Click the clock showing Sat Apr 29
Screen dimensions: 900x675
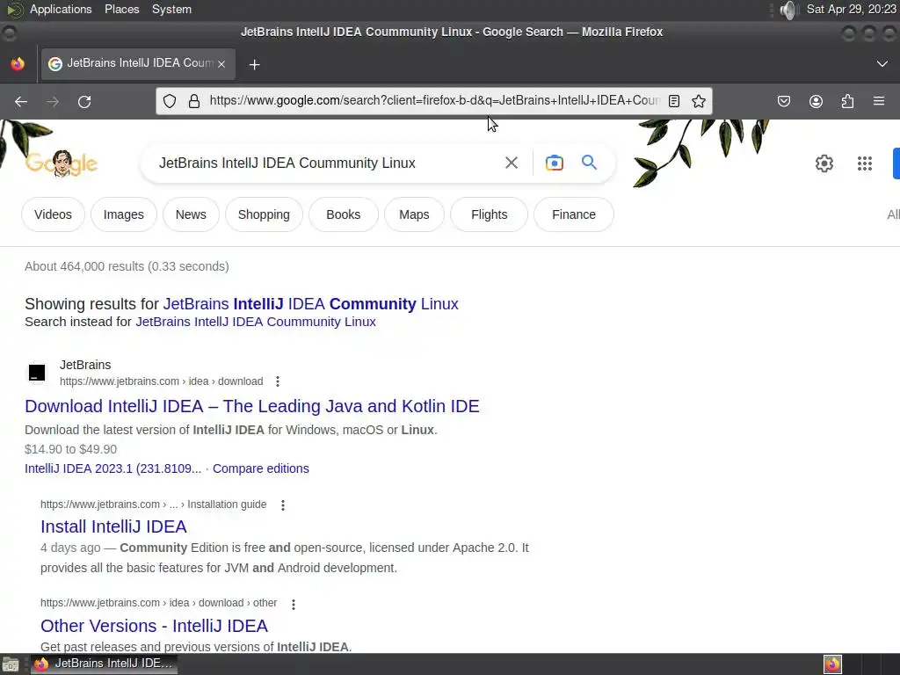[x=851, y=9]
